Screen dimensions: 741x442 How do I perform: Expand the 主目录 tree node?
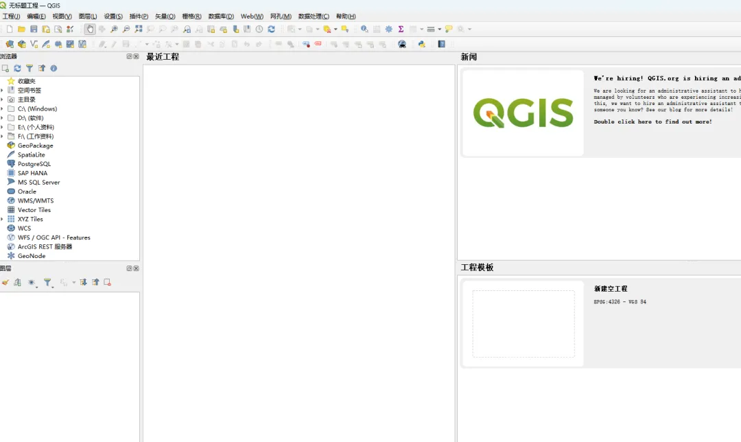coord(2,100)
